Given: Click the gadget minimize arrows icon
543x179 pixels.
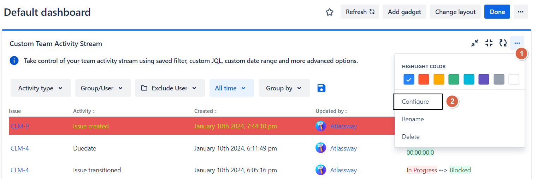Looking at the screenshot, I should 475,43.
